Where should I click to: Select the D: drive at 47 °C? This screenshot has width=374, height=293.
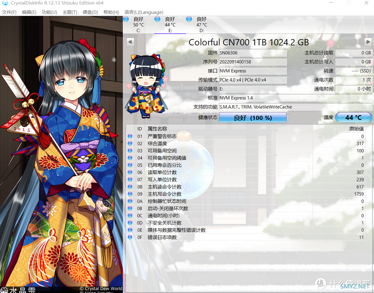click(x=197, y=25)
